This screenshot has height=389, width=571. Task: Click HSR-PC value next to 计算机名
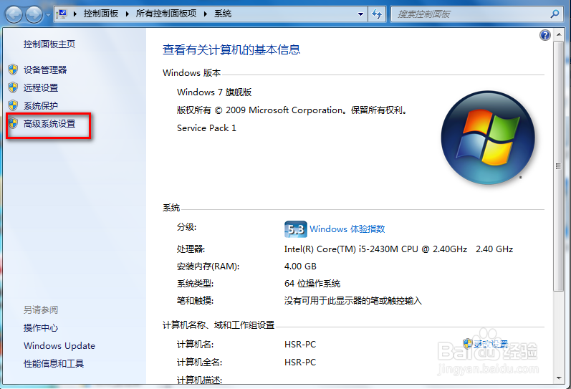tap(300, 344)
